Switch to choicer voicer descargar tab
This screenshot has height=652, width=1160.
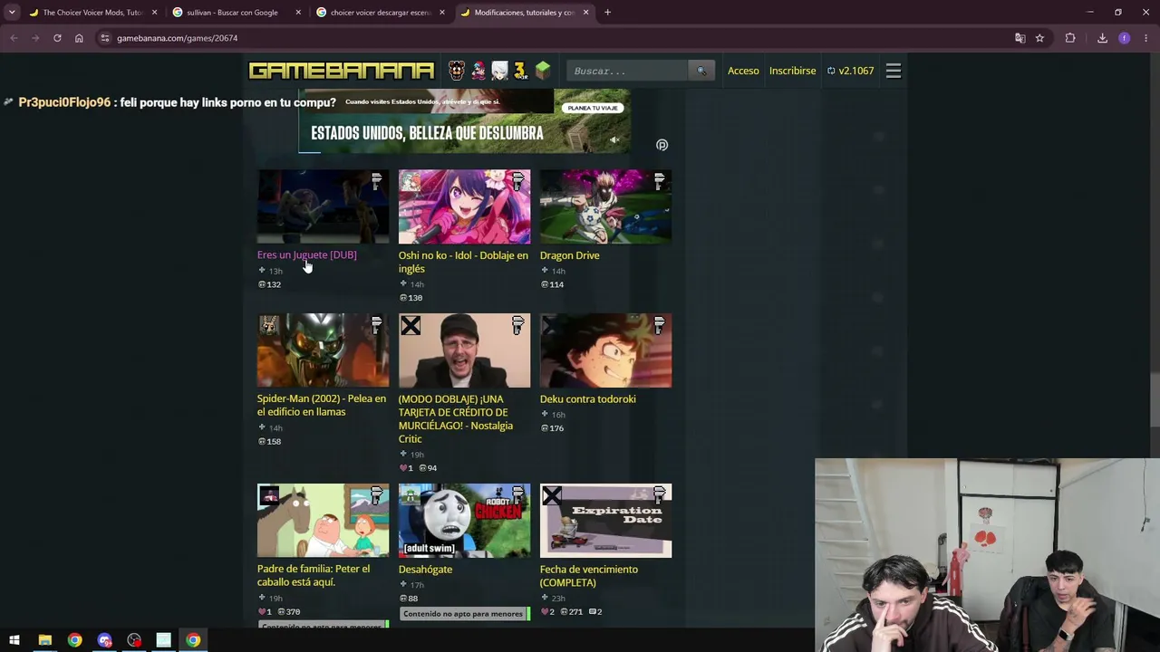(381, 13)
